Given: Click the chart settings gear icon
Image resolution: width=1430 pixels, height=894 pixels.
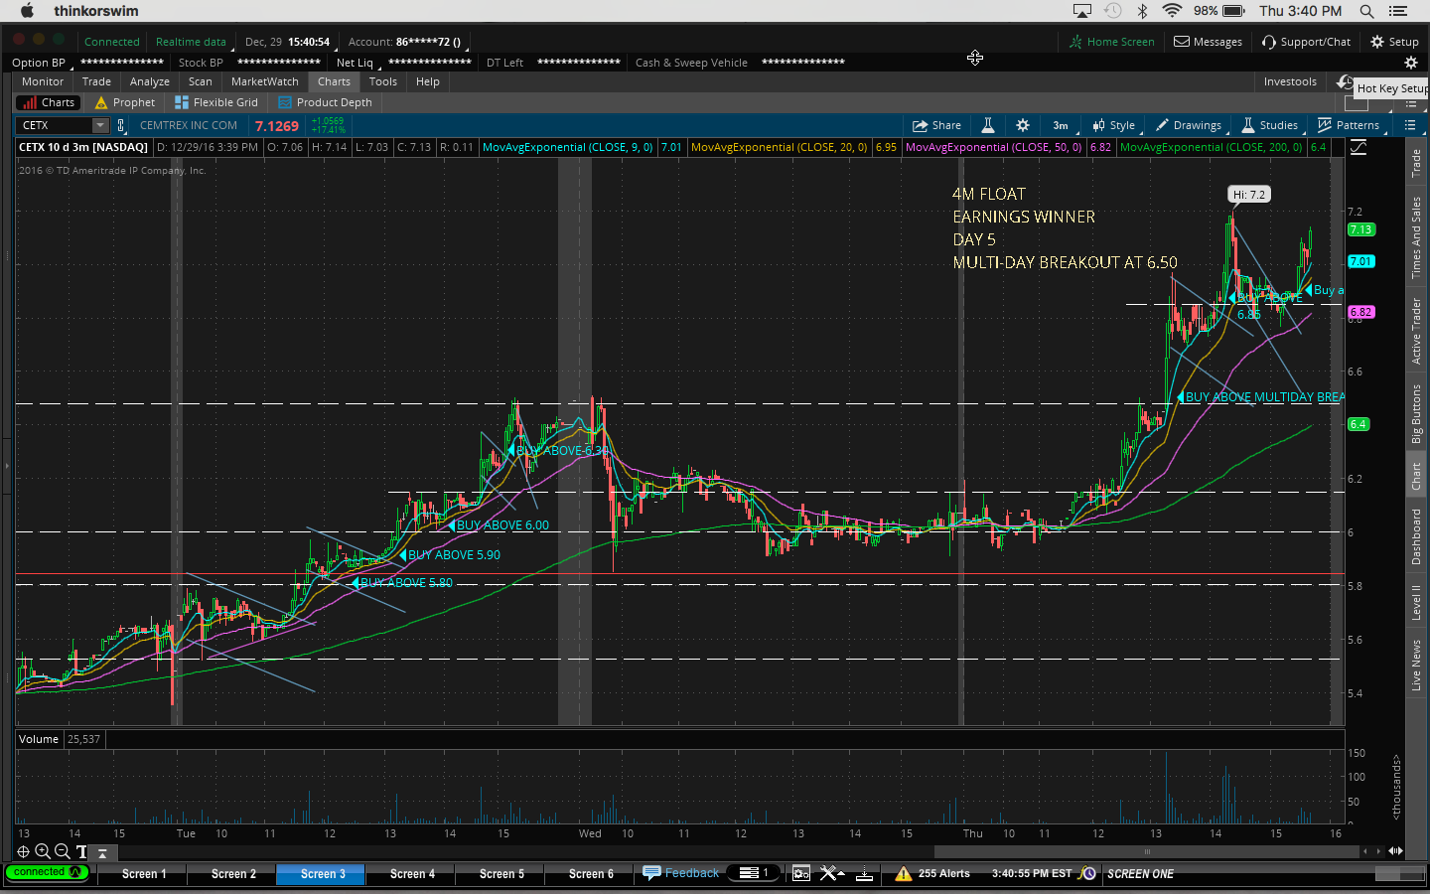Looking at the screenshot, I should 1023,125.
